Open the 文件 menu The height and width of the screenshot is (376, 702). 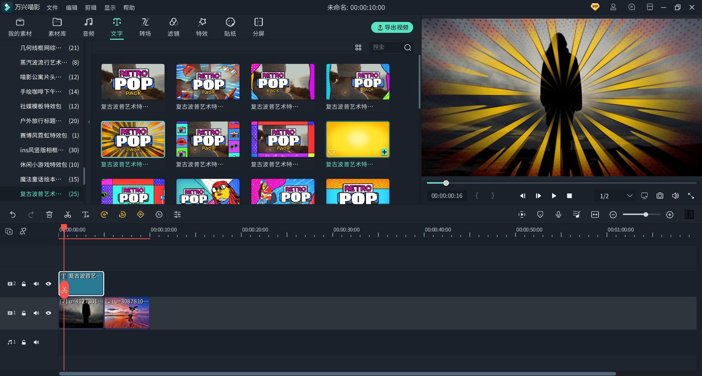(x=52, y=7)
